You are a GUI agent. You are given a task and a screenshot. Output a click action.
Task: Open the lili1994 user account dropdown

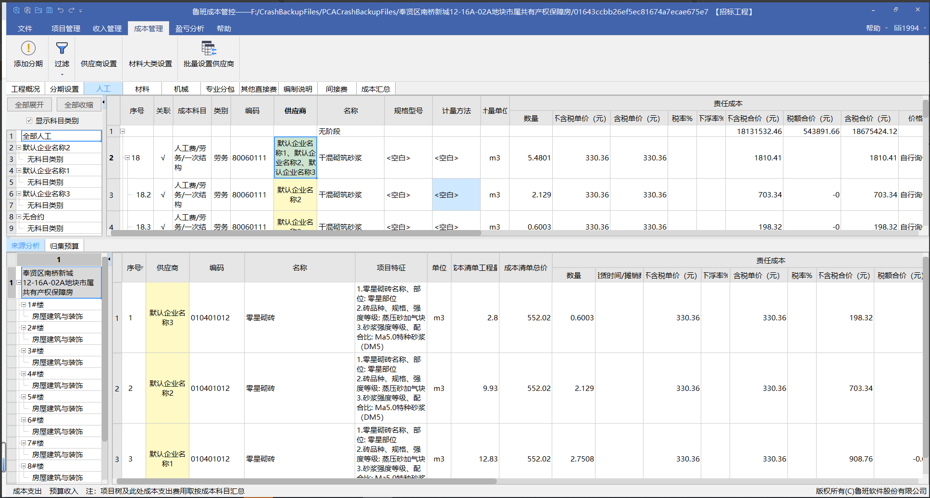click(x=910, y=28)
